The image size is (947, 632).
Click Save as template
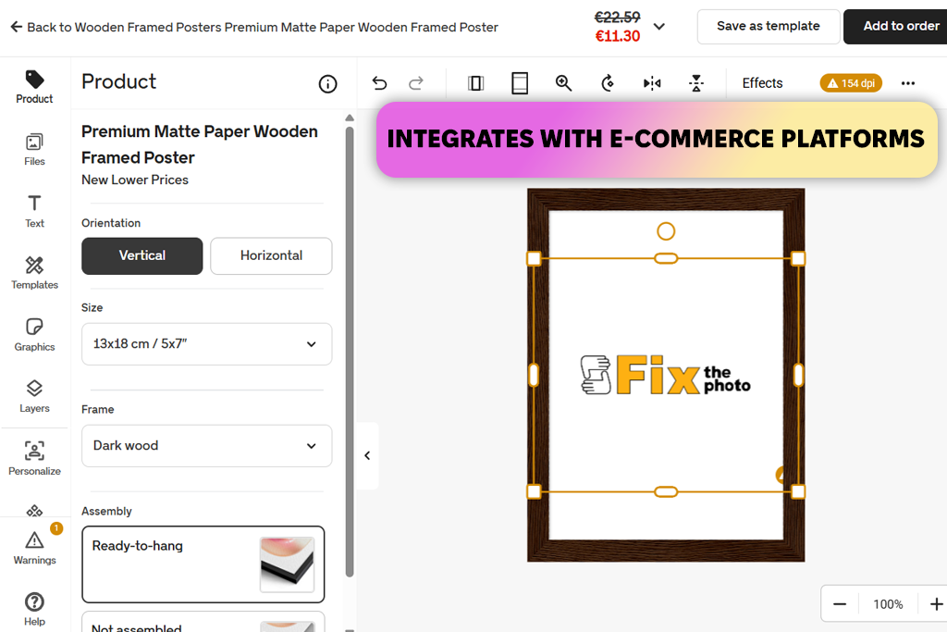769,26
